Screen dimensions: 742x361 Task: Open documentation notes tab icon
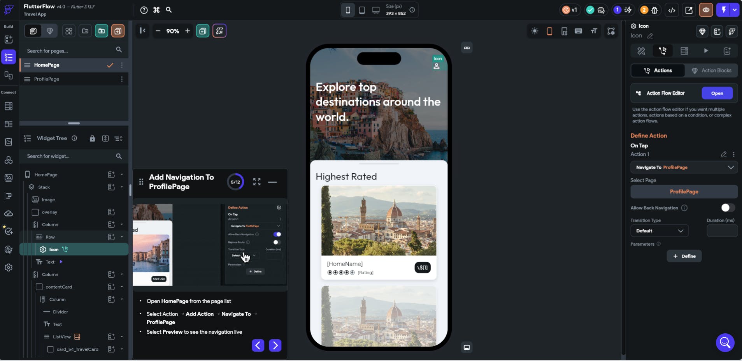(x=727, y=51)
